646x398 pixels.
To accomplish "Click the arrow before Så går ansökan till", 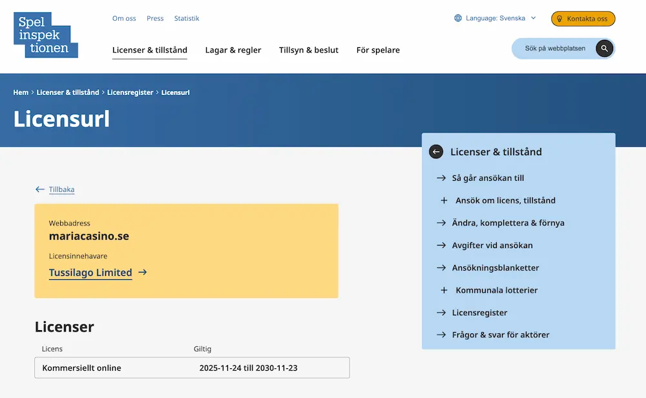I will [441, 178].
